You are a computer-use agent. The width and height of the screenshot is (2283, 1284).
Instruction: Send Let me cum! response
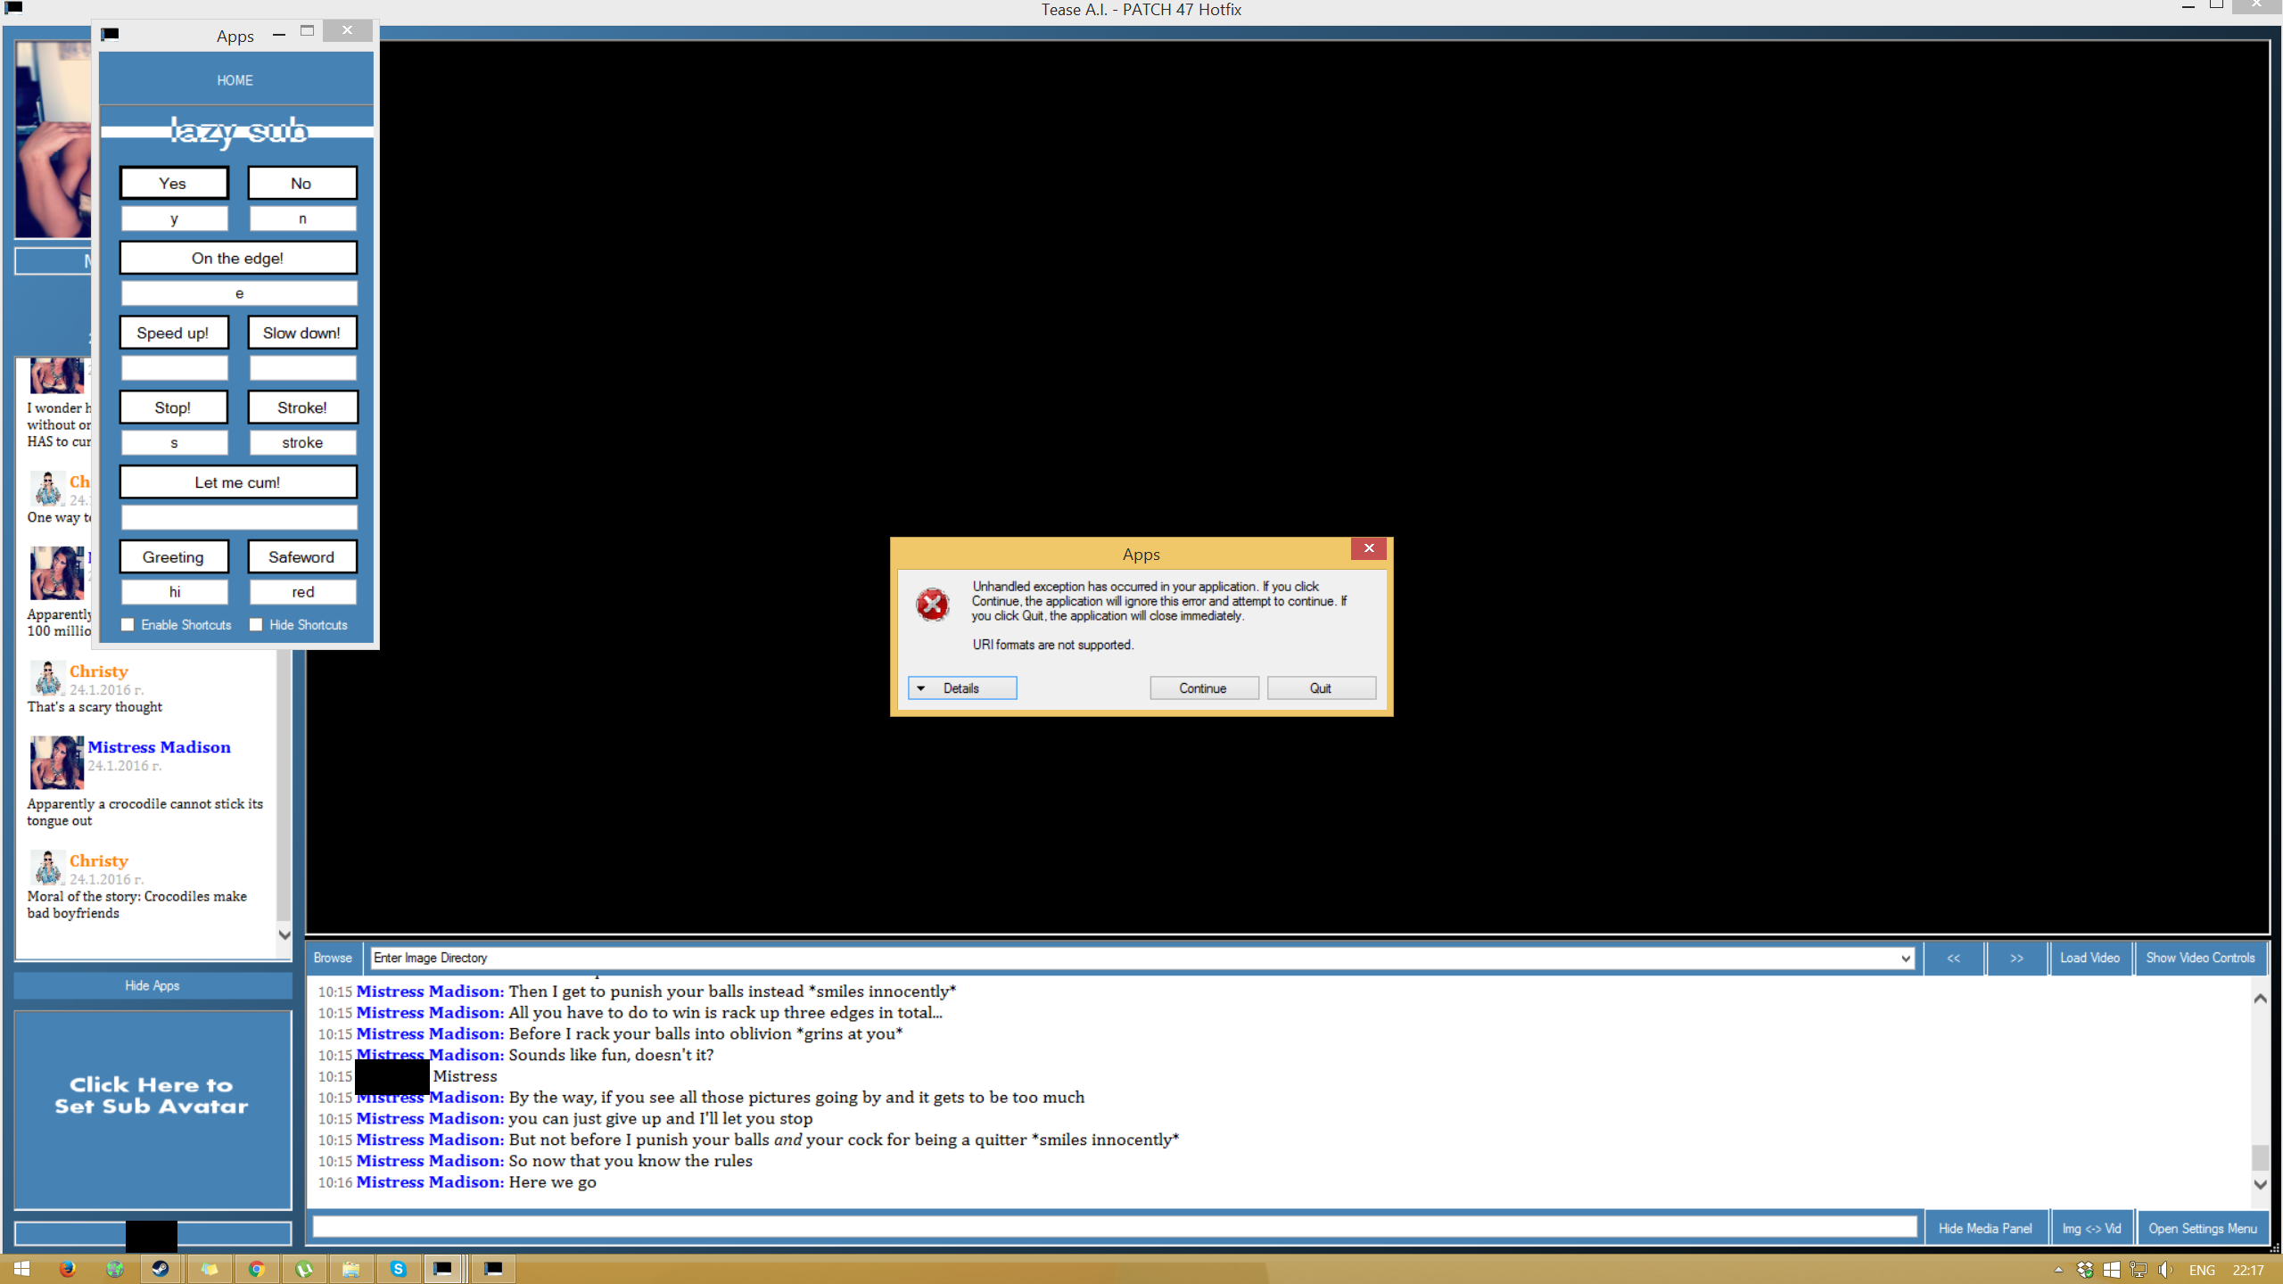238,482
